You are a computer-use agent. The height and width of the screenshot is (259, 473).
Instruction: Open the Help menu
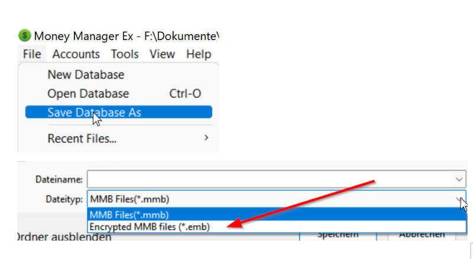pyautogui.click(x=199, y=54)
